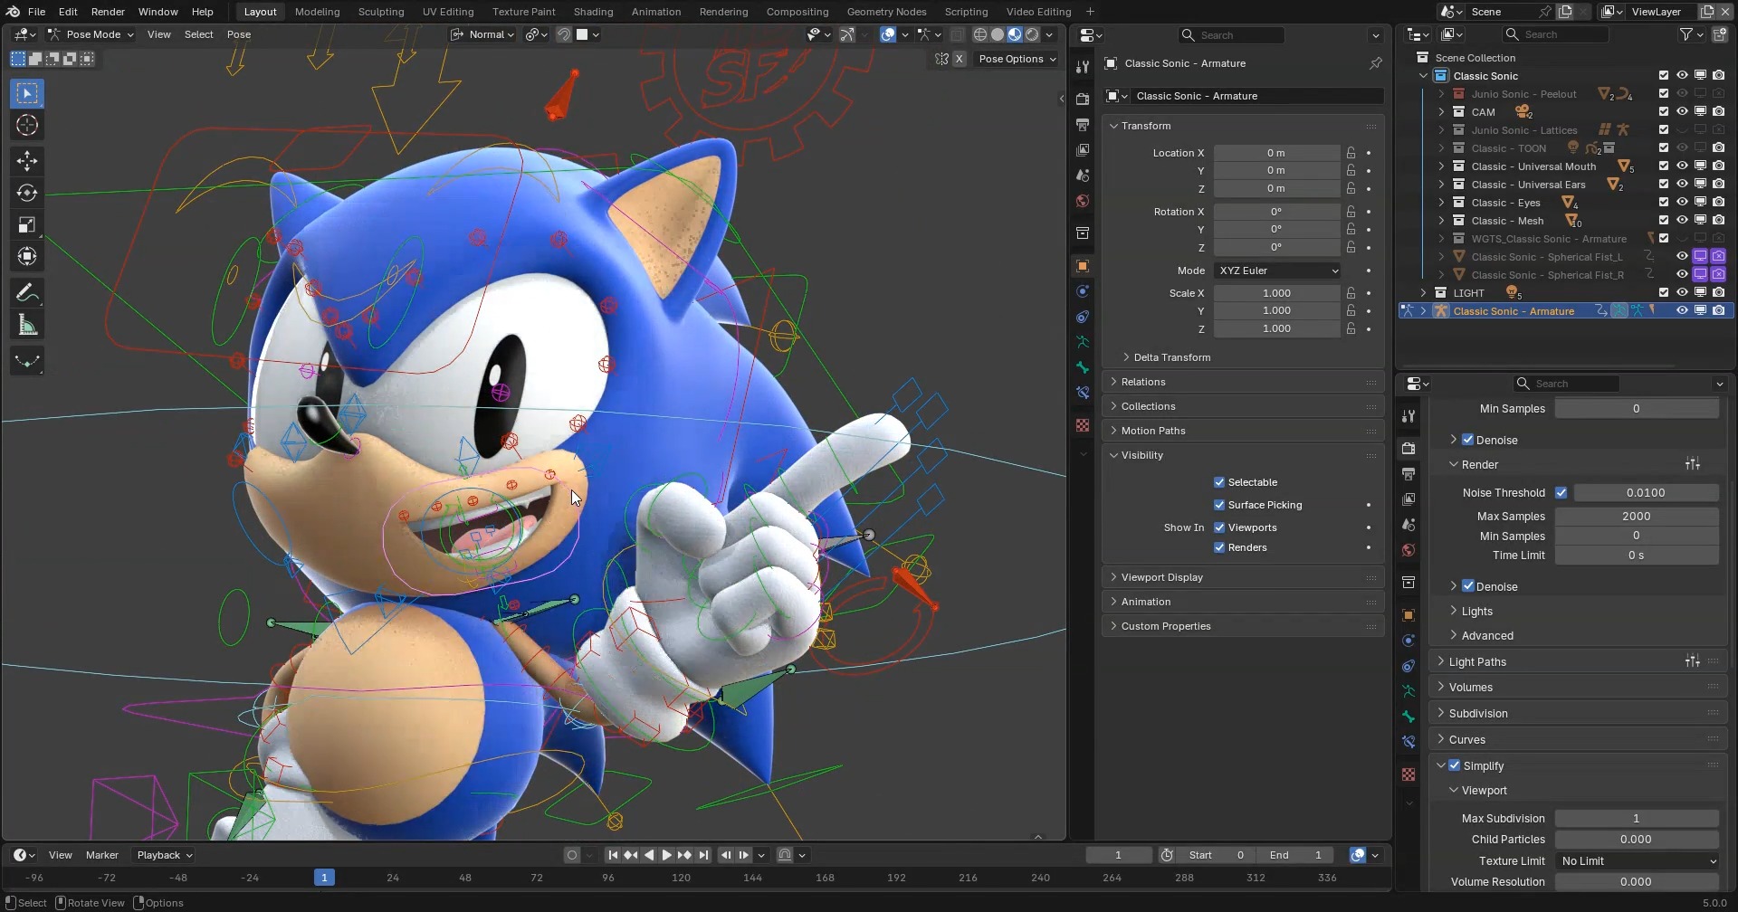Toggle viewport overlays icon
1738x912 pixels.
click(x=888, y=34)
